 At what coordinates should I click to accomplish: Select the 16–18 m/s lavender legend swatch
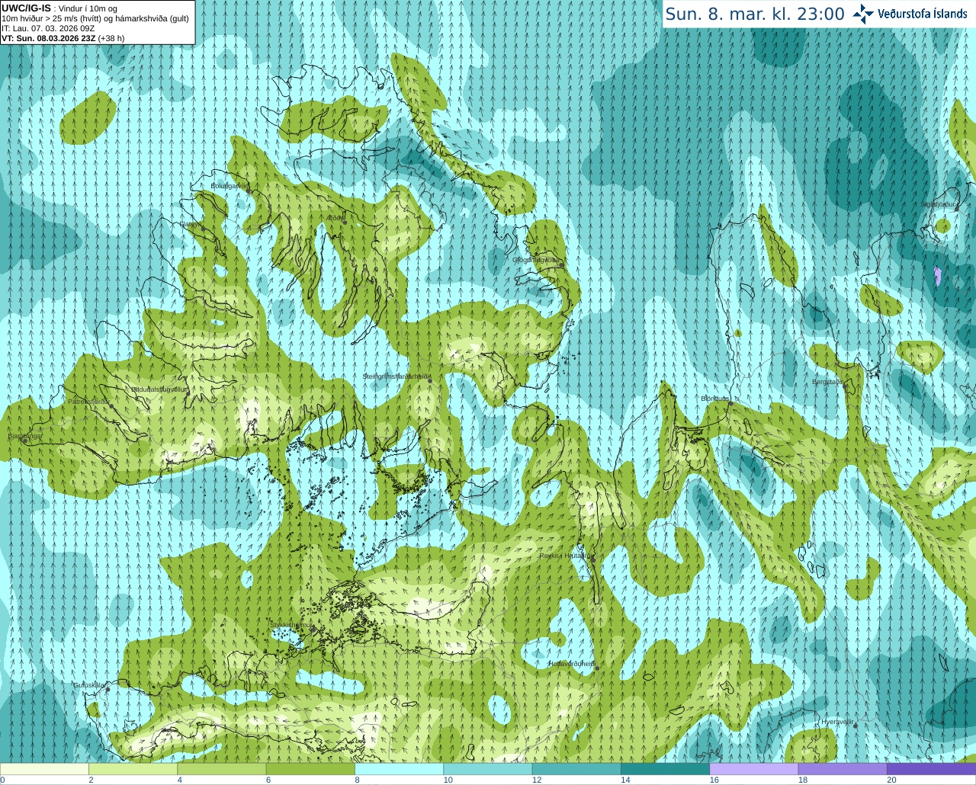pos(753,769)
